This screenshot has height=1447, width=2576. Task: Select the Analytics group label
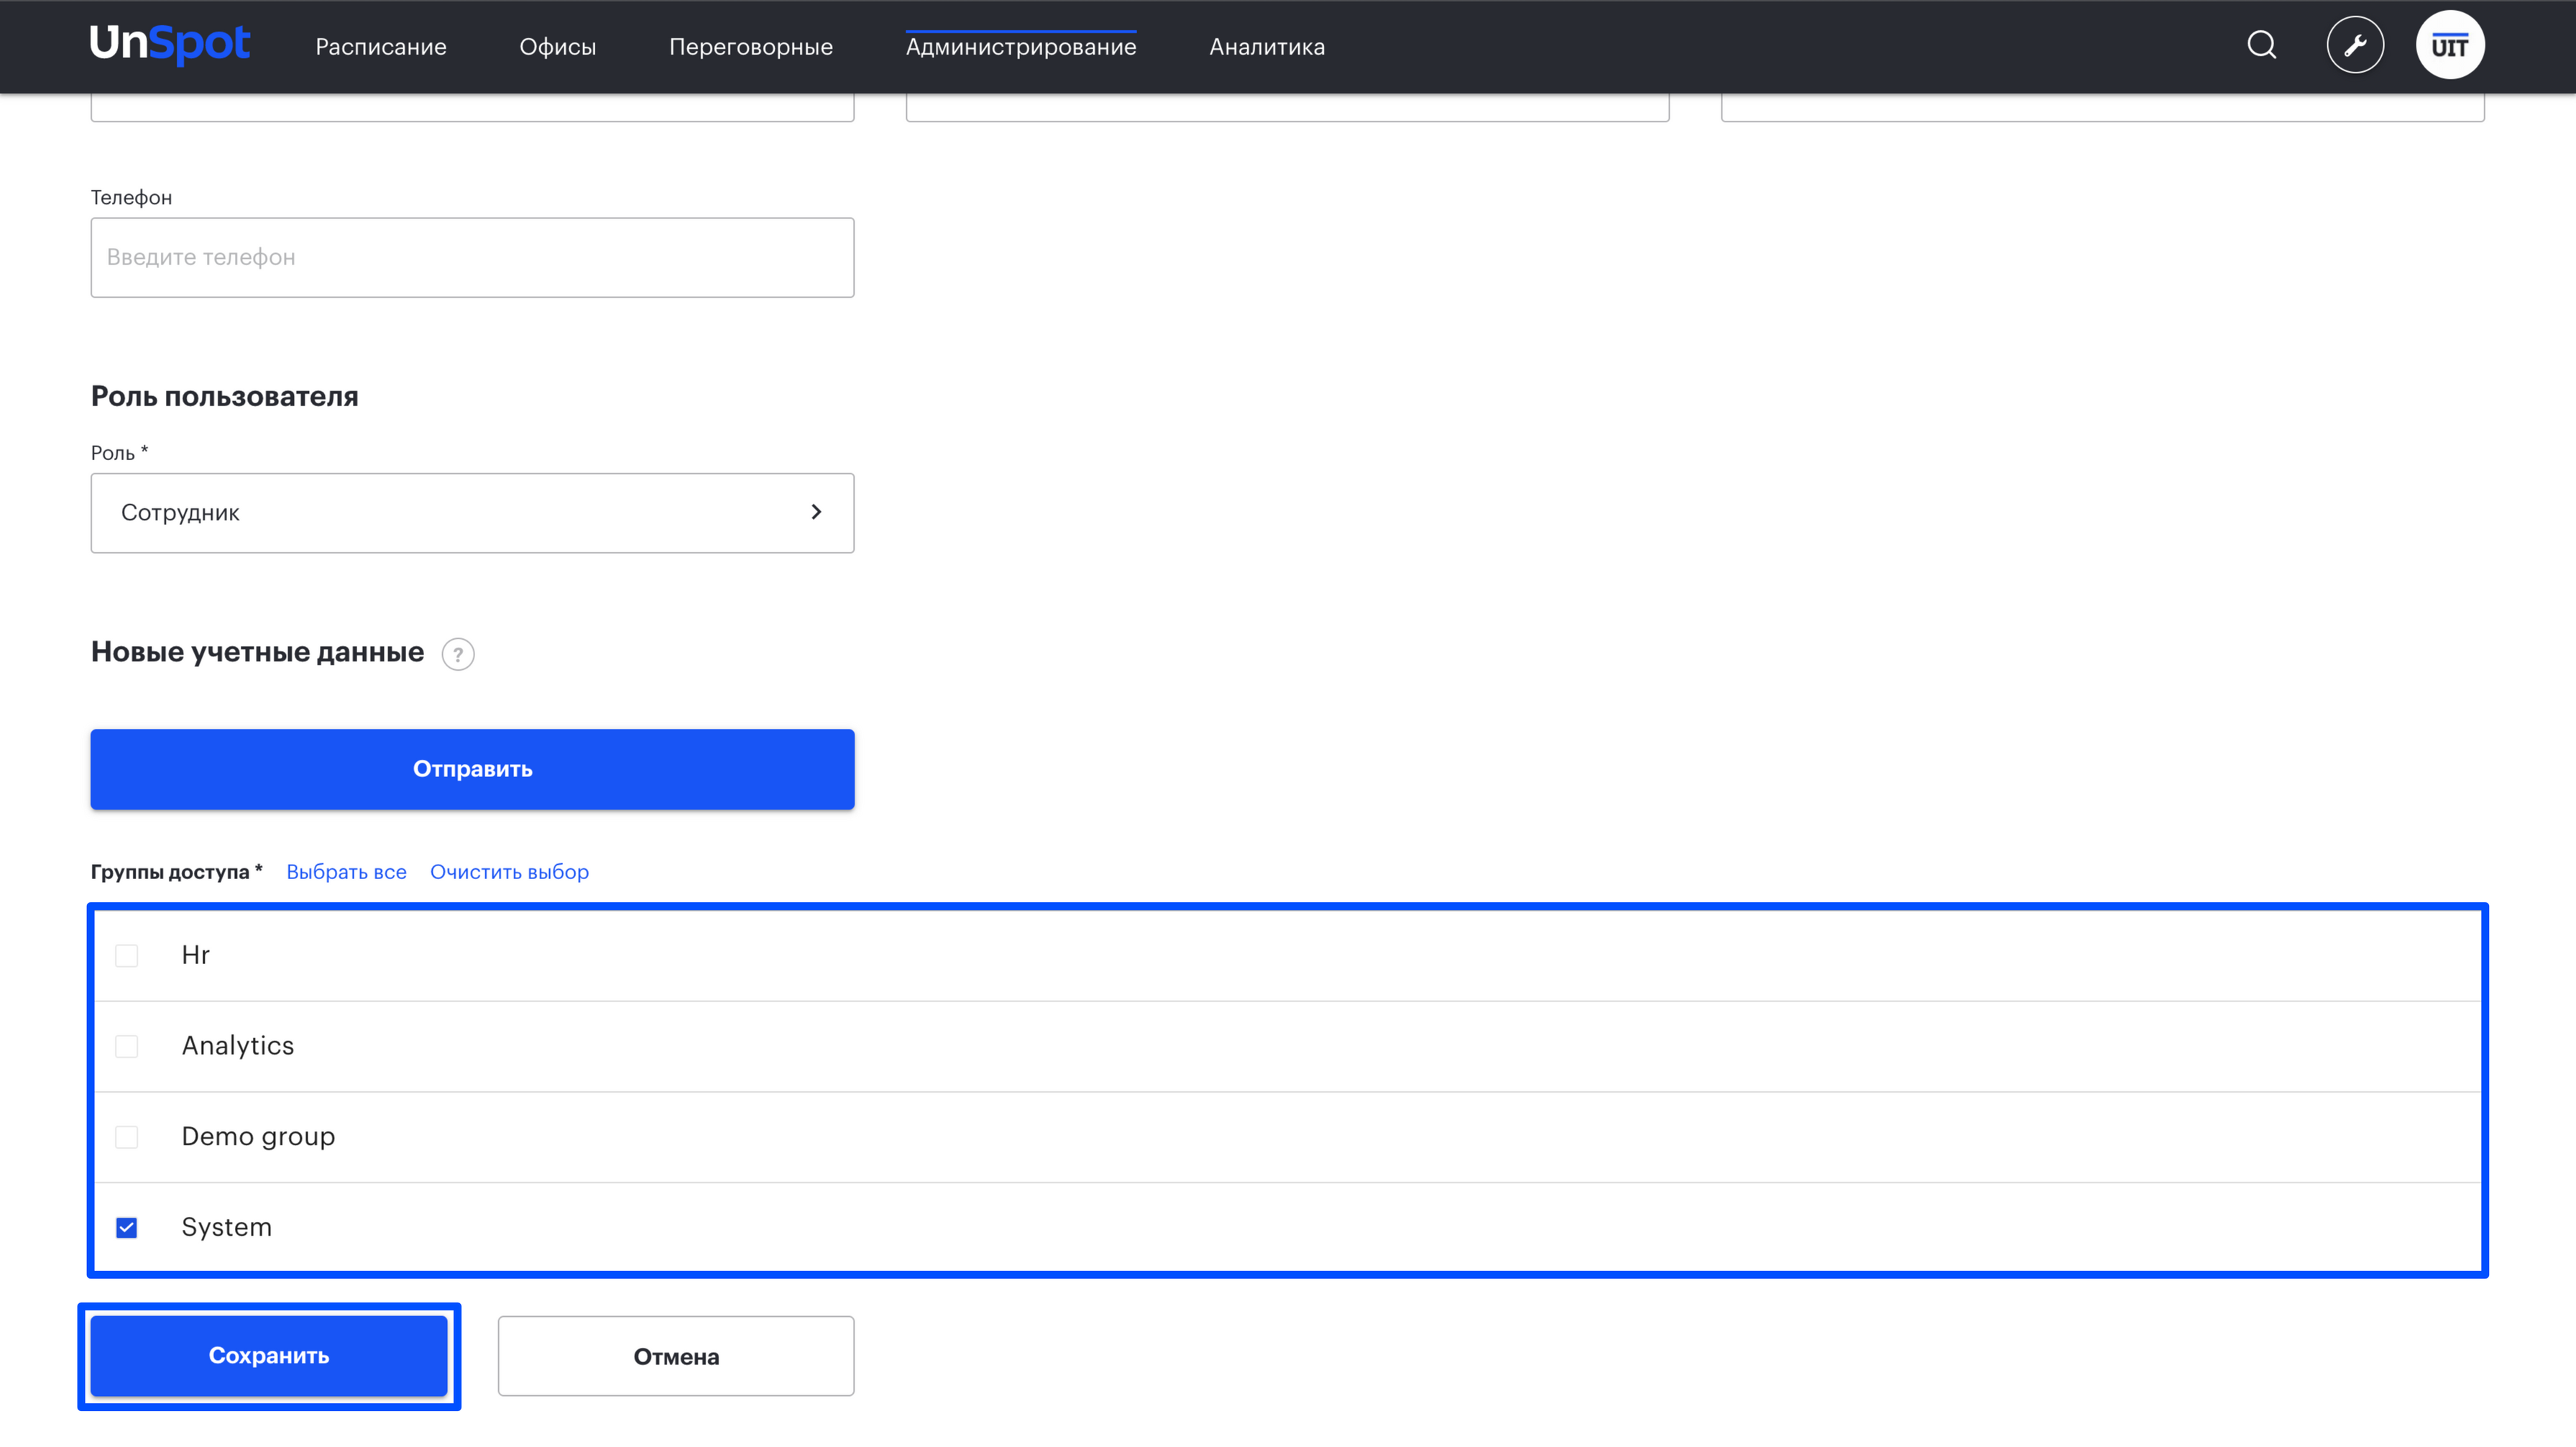[238, 1046]
